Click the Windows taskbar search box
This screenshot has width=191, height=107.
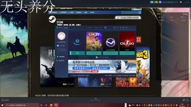point(22,105)
